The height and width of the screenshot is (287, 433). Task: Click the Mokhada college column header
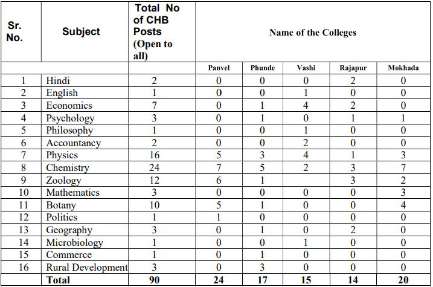click(403, 68)
